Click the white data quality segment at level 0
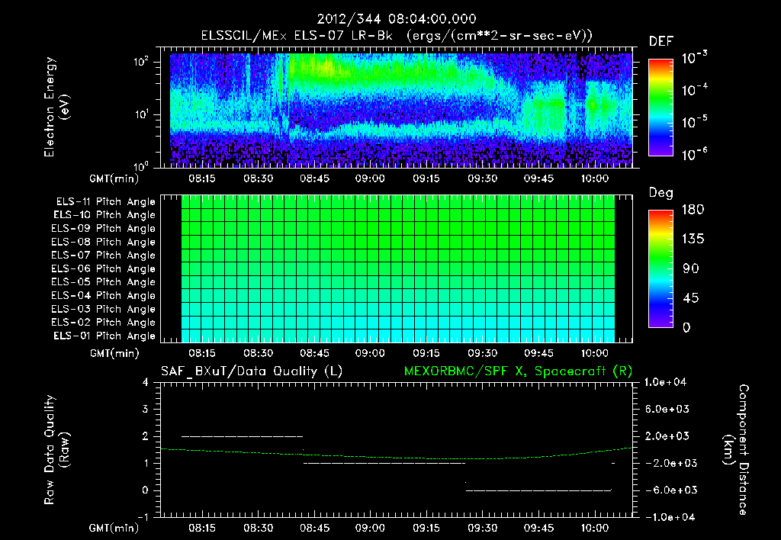 coord(539,490)
